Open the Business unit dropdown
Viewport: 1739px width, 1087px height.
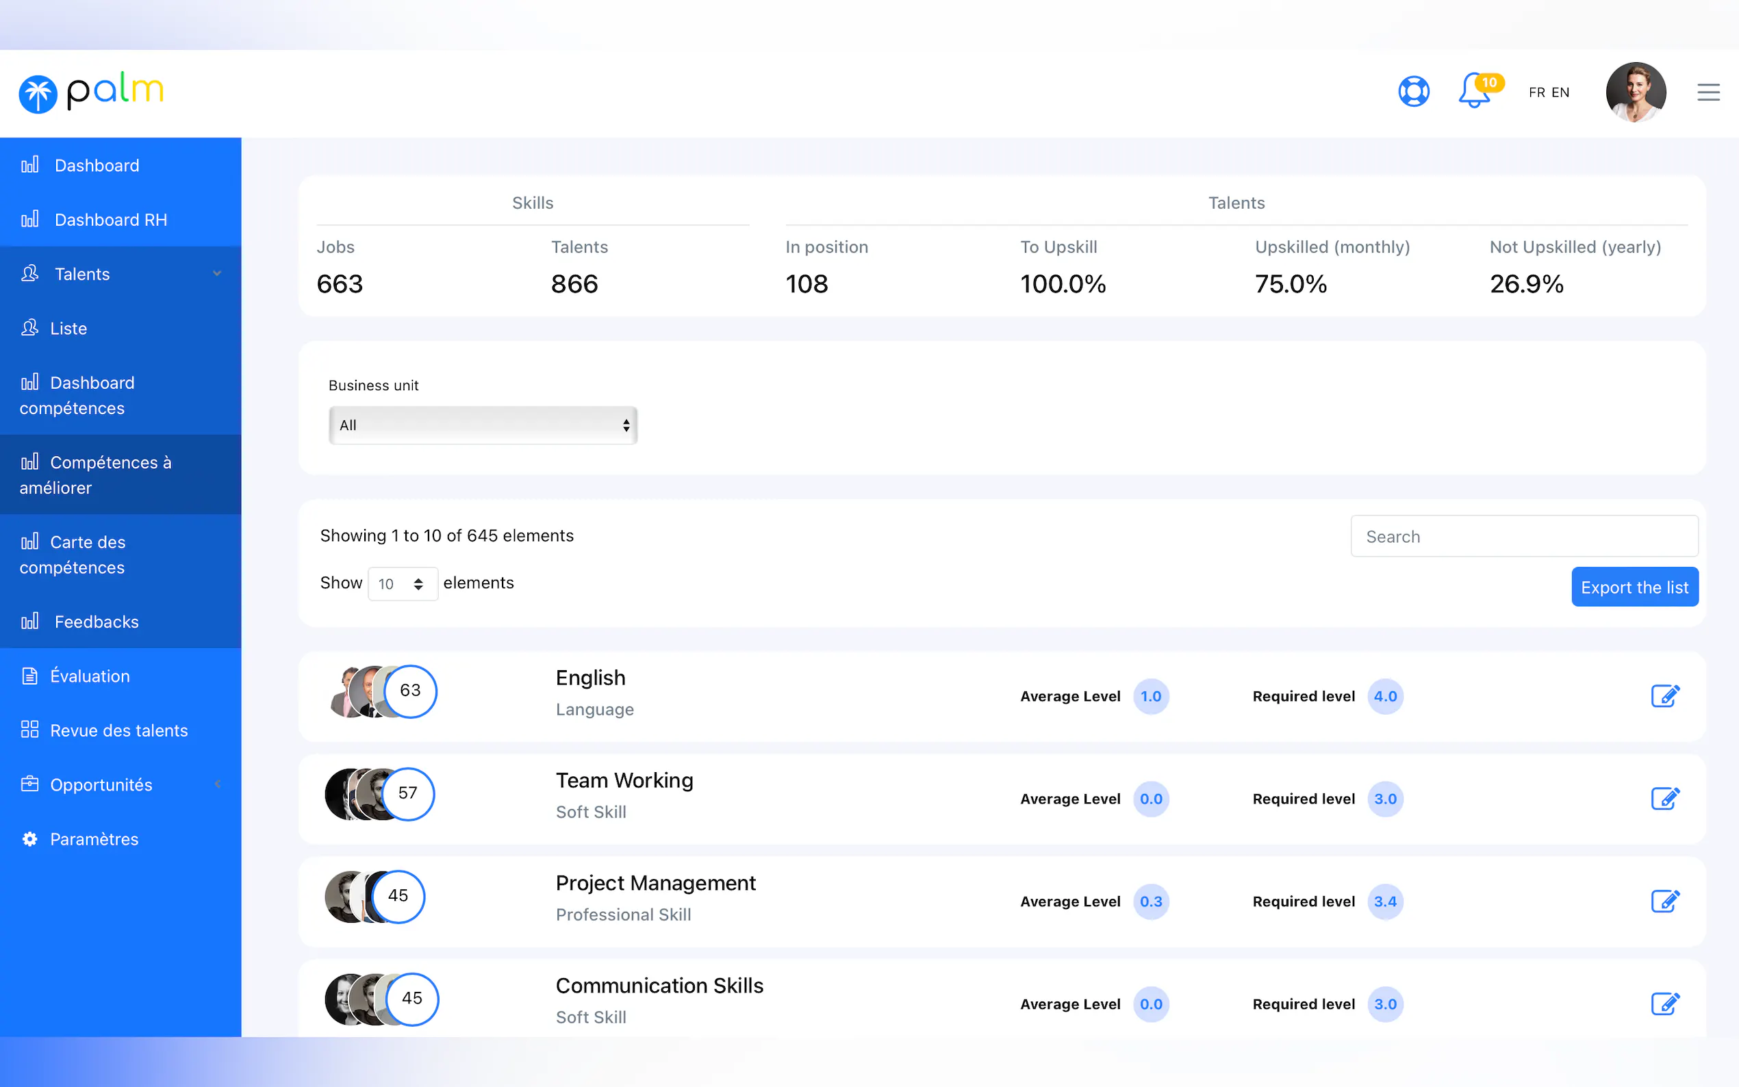pos(483,425)
